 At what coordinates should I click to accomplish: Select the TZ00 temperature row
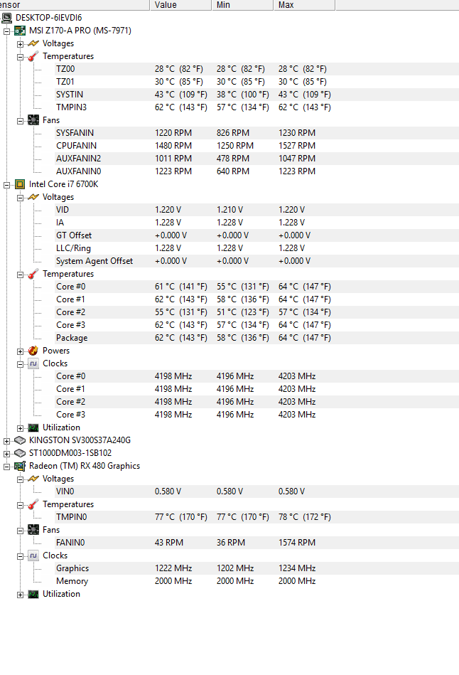[x=257, y=69]
